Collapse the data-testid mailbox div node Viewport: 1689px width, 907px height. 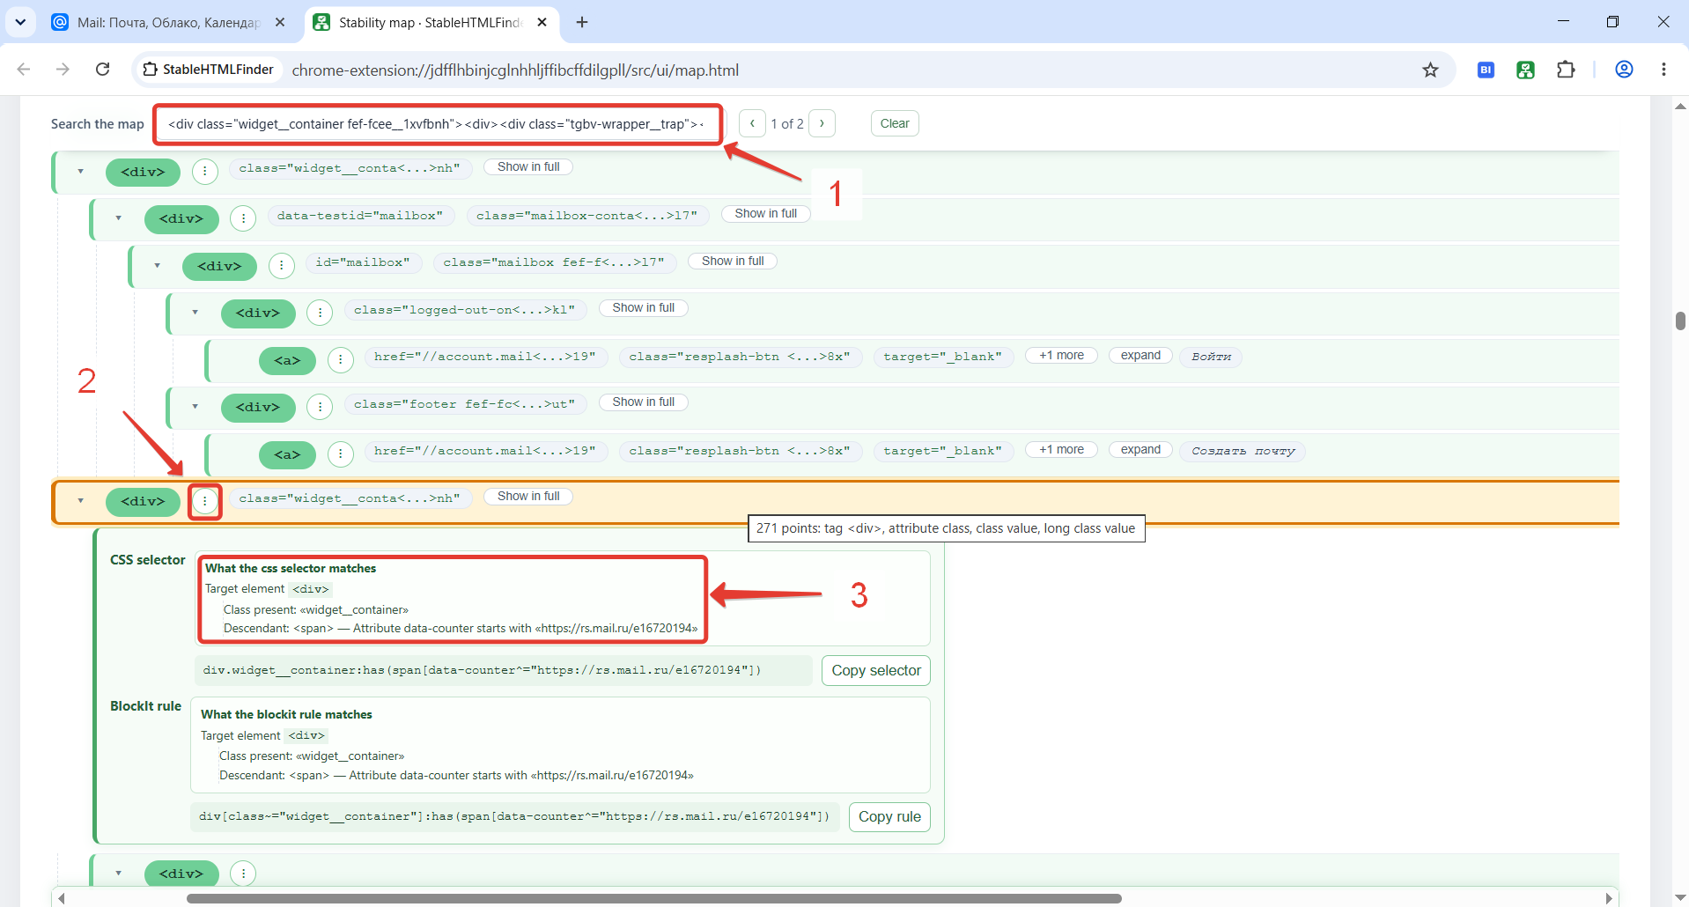coord(119,218)
